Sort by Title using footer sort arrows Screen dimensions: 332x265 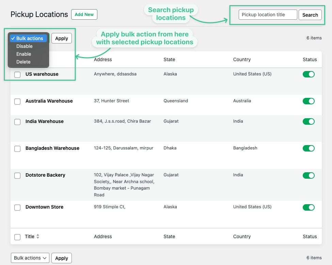[38, 236]
